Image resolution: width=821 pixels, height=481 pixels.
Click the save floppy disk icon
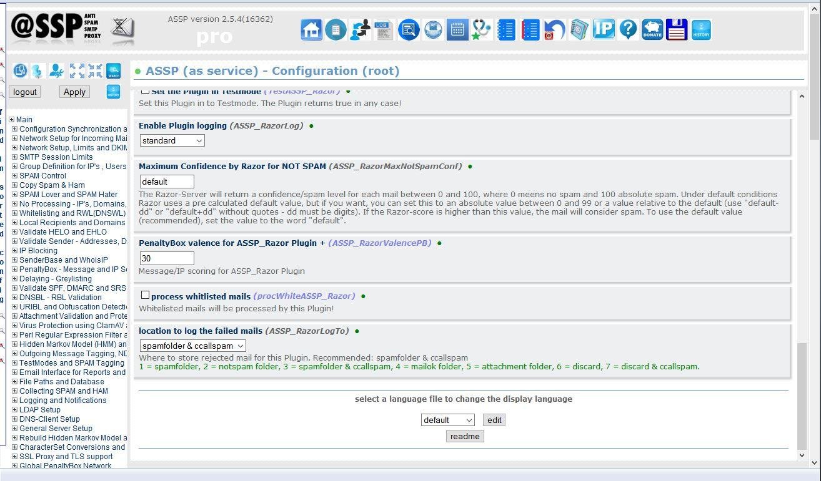(677, 29)
